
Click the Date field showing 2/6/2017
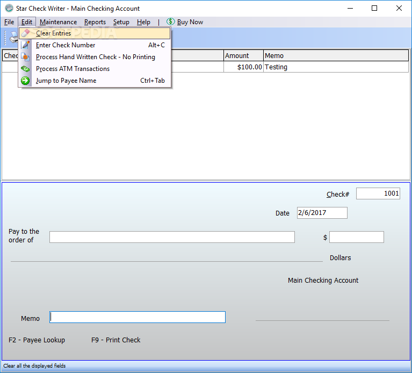tap(322, 213)
